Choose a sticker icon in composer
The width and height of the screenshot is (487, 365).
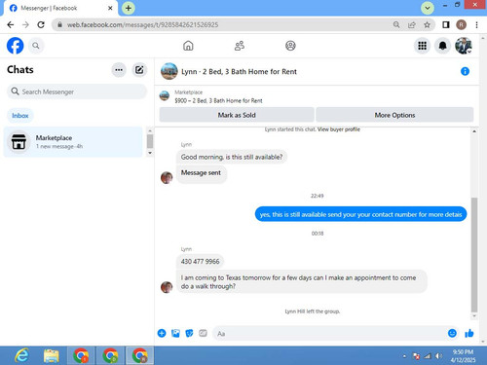point(189,333)
